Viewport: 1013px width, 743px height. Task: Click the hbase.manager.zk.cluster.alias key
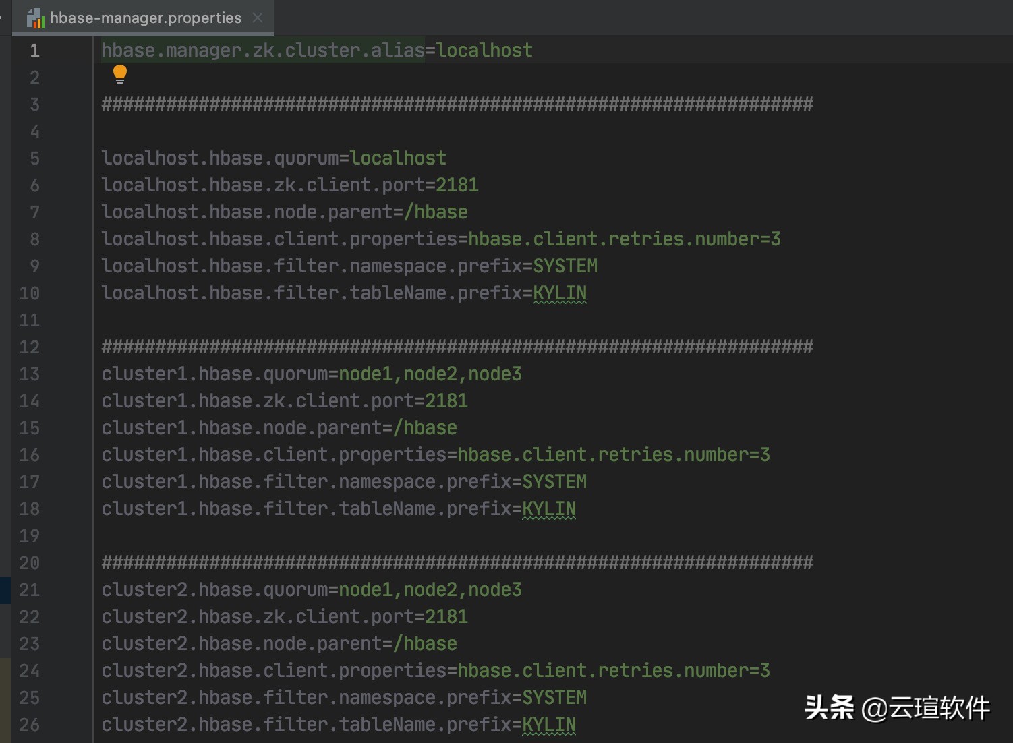tap(262, 50)
